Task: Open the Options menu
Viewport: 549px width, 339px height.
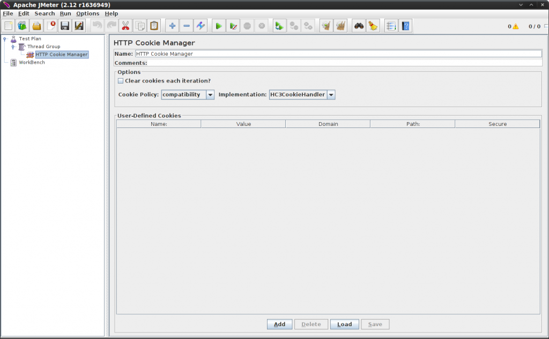Action: 87,13
